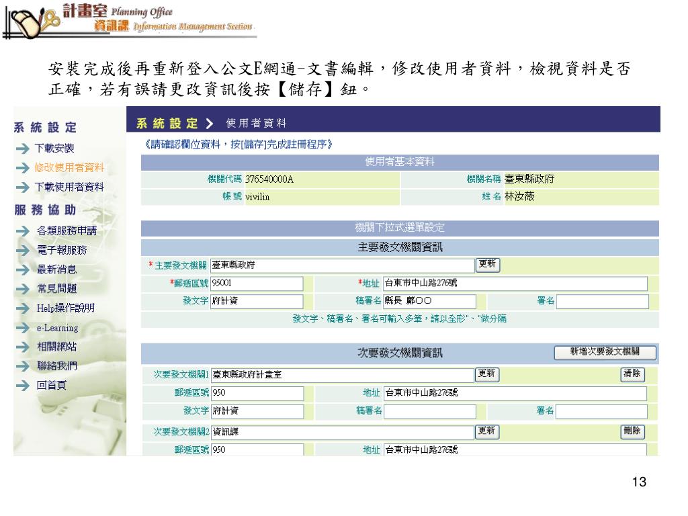
Task: Click 使用者資料 in the breadcrumb
Action: click(x=256, y=124)
